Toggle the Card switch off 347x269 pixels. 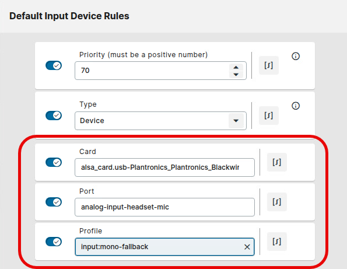pos(54,162)
